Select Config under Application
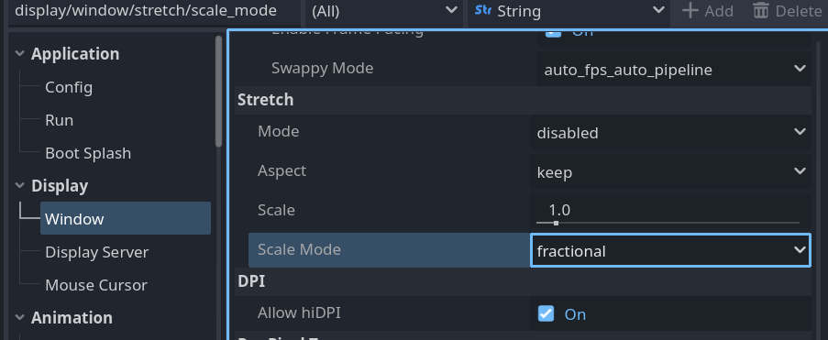Image resolution: width=828 pixels, height=340 pixels. [x=69, y=87]
